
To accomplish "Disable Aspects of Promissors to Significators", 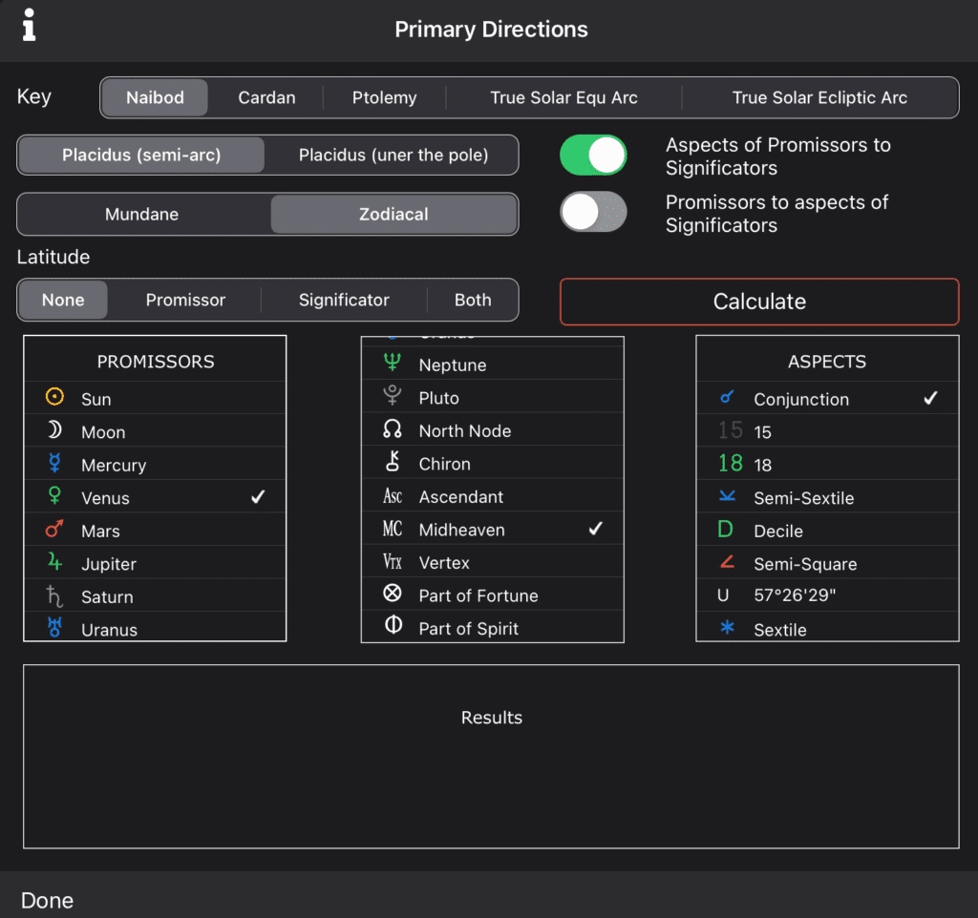I will 593,154.
